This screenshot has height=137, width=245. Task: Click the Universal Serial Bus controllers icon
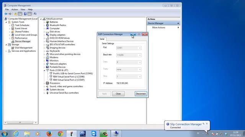point(47,93)
